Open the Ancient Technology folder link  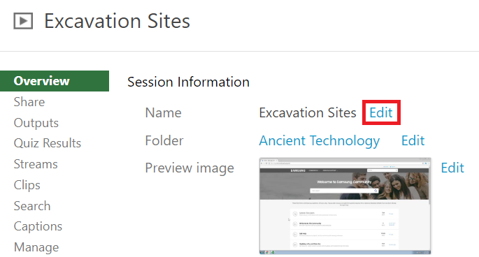tap(320, 140)
